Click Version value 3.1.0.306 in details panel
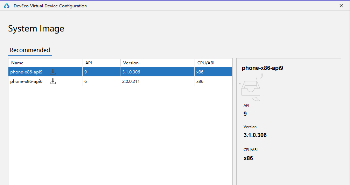This screenshot has height=185, width=350. tap(255, 135)
